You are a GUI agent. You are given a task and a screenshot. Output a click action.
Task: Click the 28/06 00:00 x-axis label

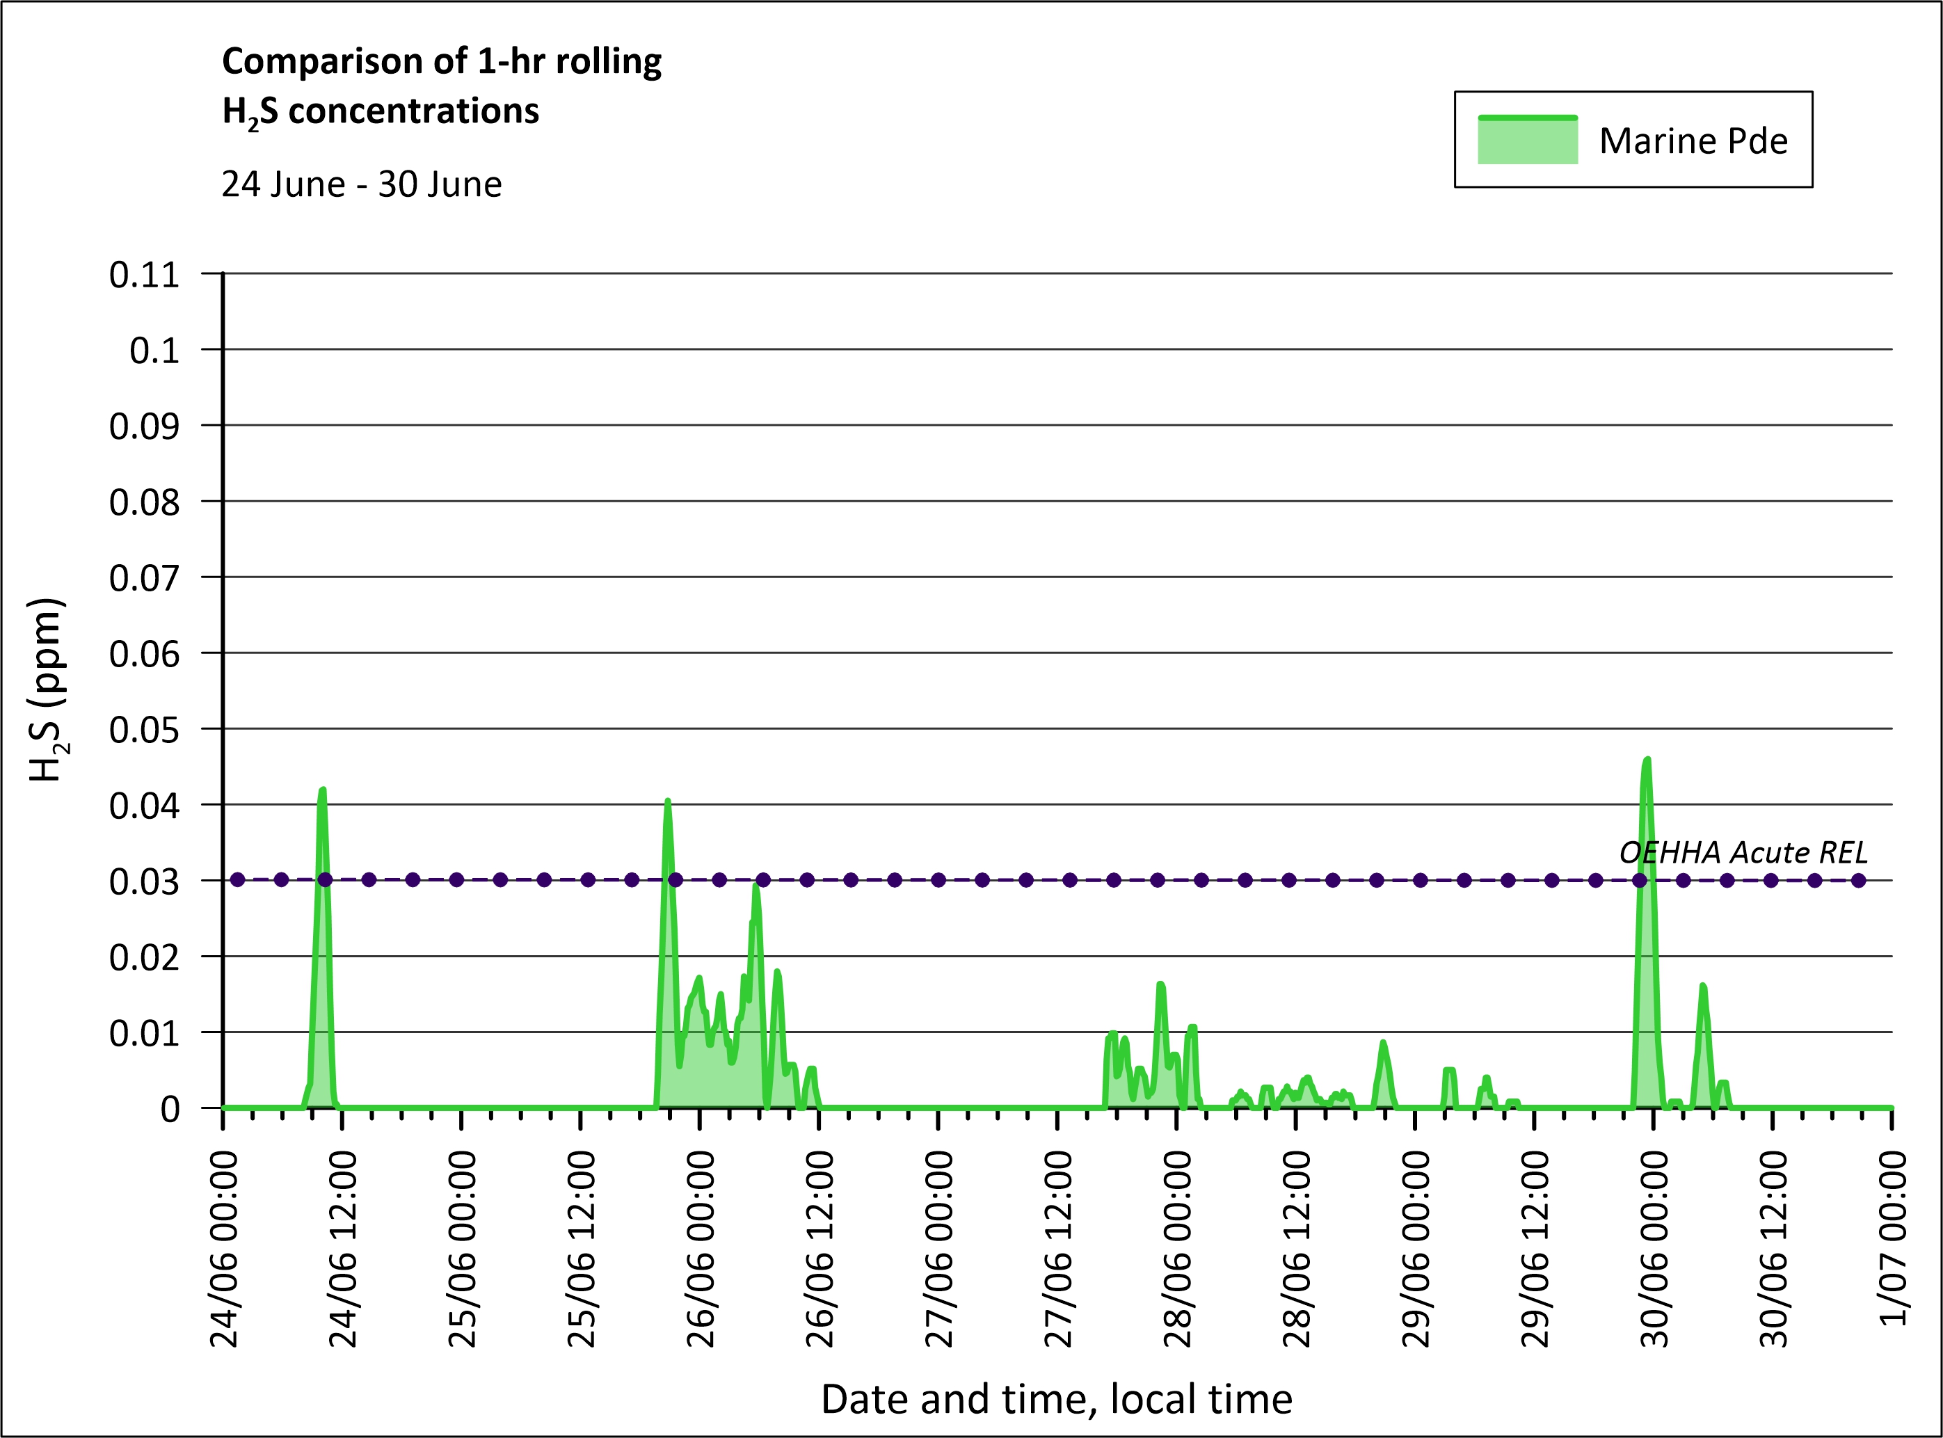[1178, 1249]
